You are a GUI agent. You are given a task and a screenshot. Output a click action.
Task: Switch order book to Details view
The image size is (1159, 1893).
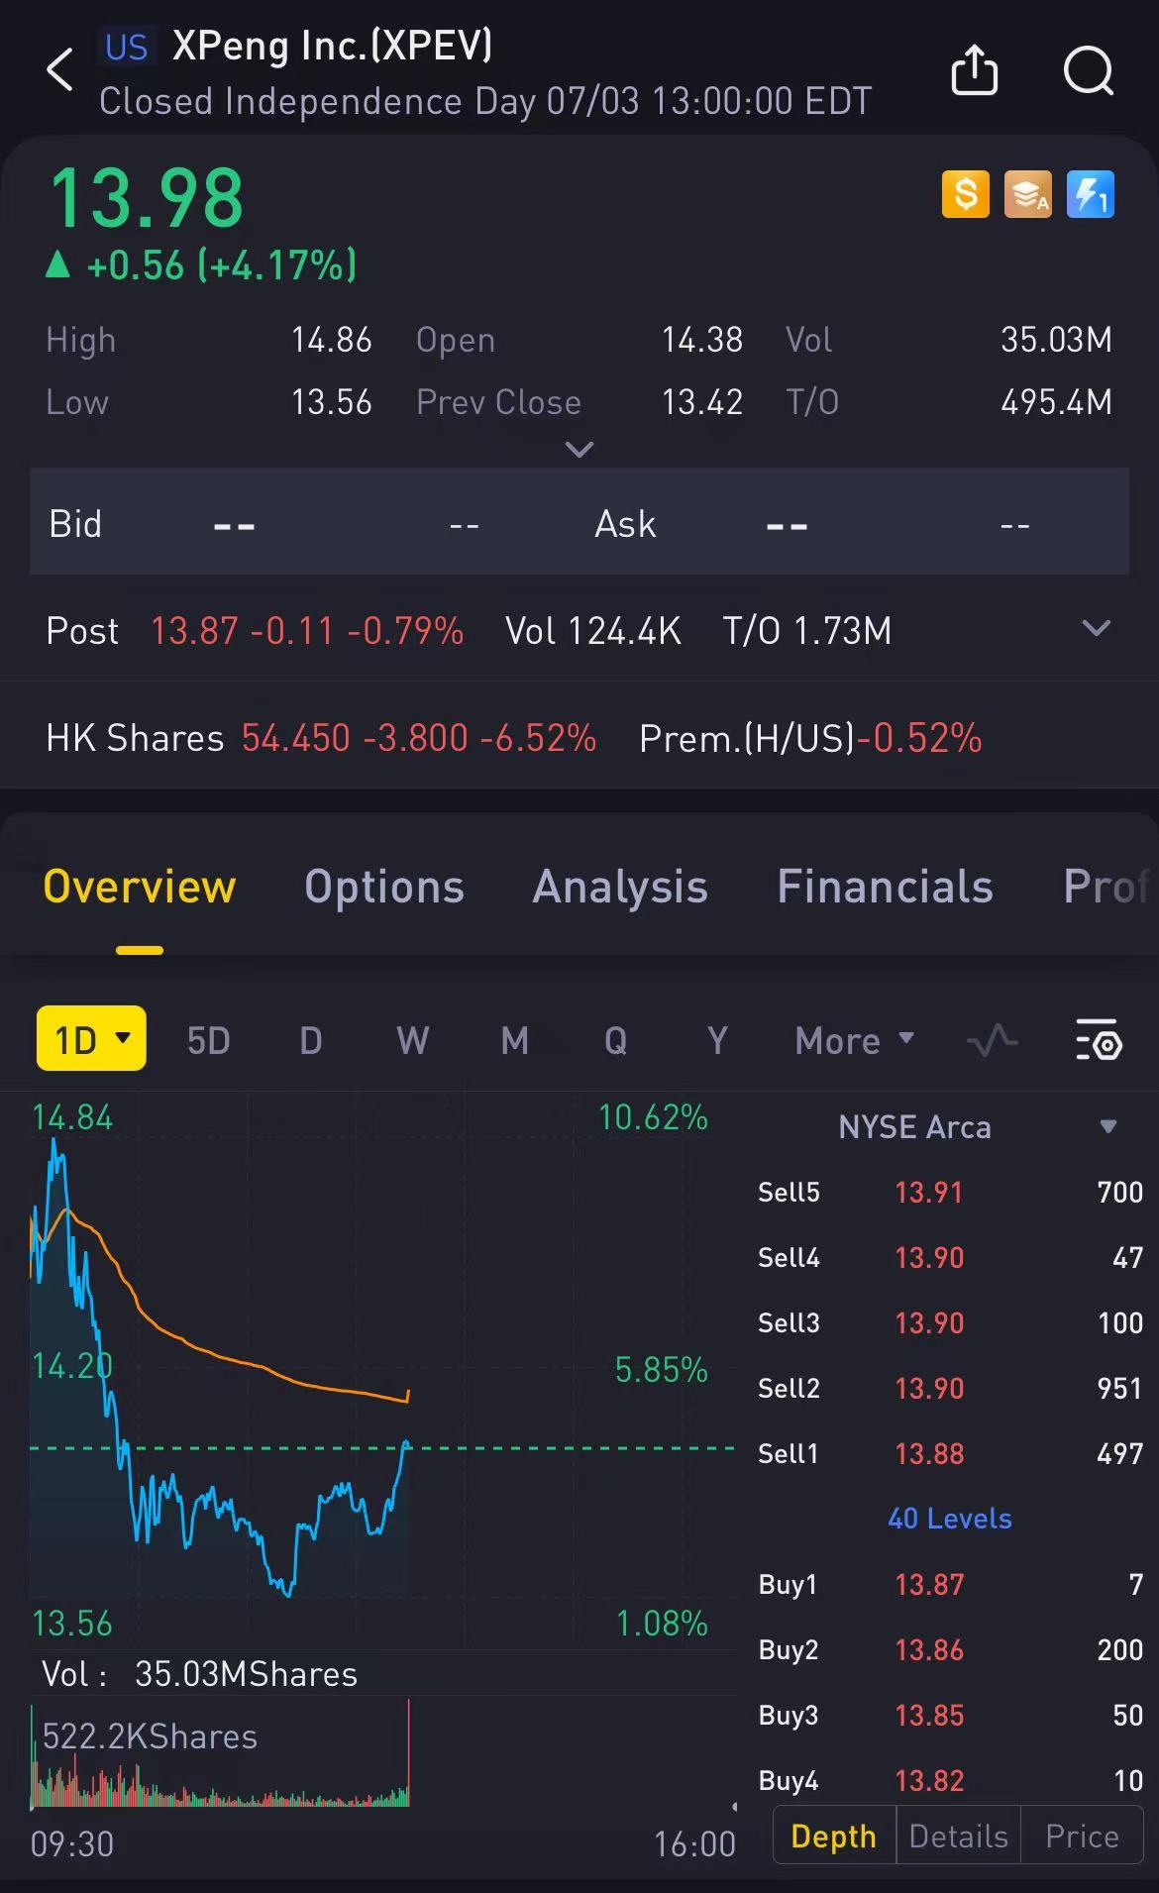pyautogui.click(x=958, y=1836)
